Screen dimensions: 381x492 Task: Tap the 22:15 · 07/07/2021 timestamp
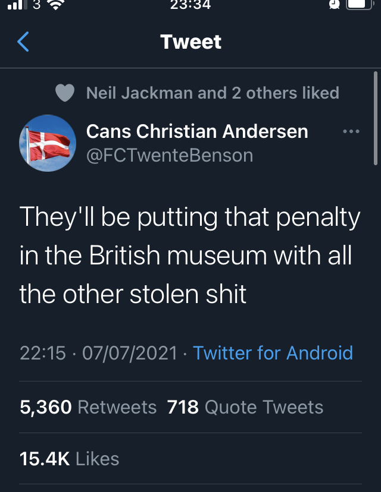(98, 353)
